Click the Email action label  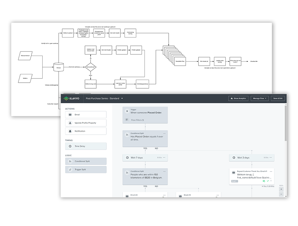tap(77, 115)
